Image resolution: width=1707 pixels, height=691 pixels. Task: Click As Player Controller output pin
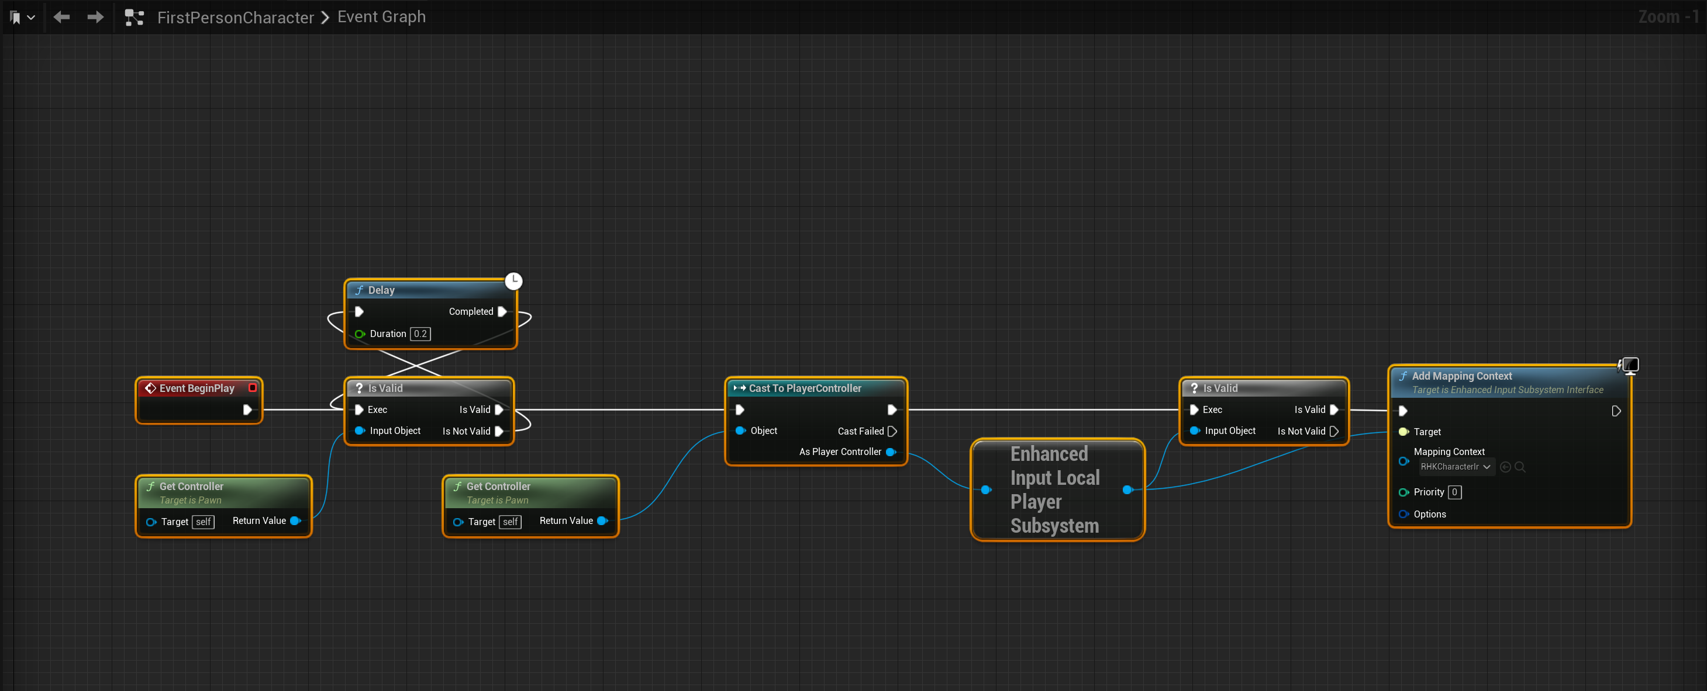pyautogui.click(x=891, y=452)
